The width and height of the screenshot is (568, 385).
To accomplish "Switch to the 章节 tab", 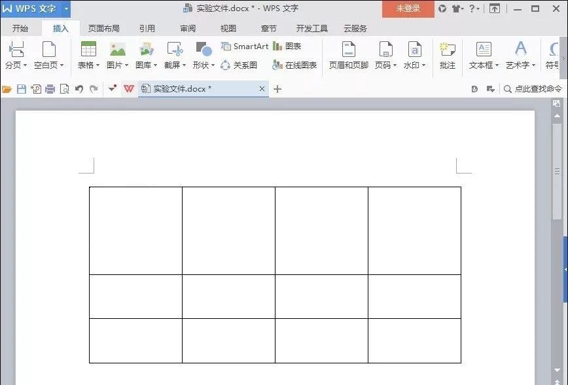I will click(269, 28).
